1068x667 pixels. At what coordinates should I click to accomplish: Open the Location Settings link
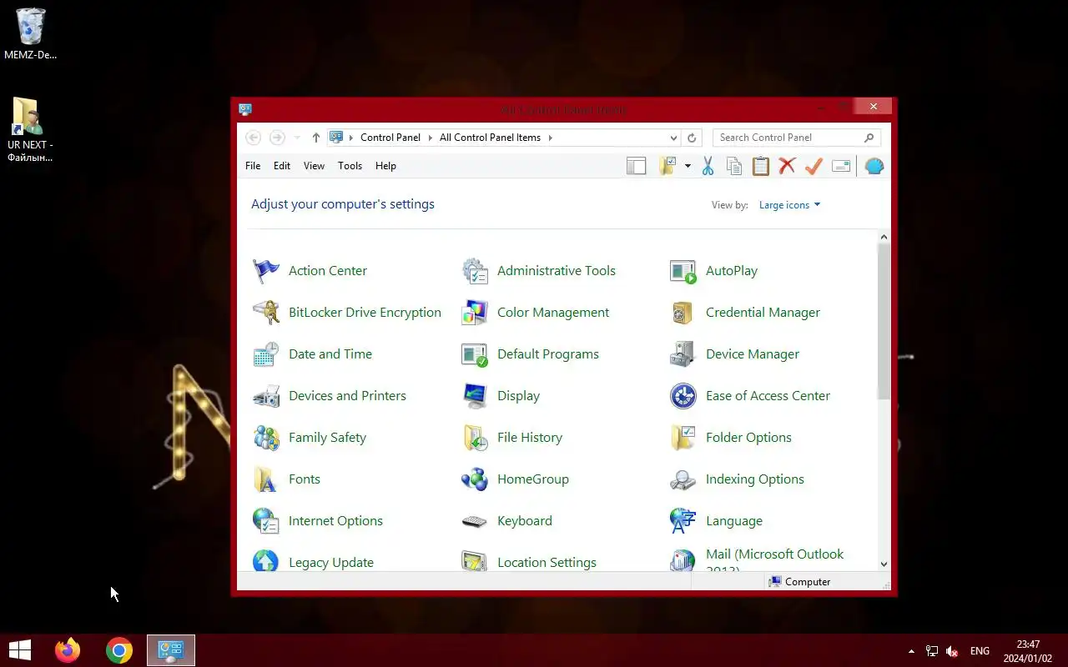547,563
